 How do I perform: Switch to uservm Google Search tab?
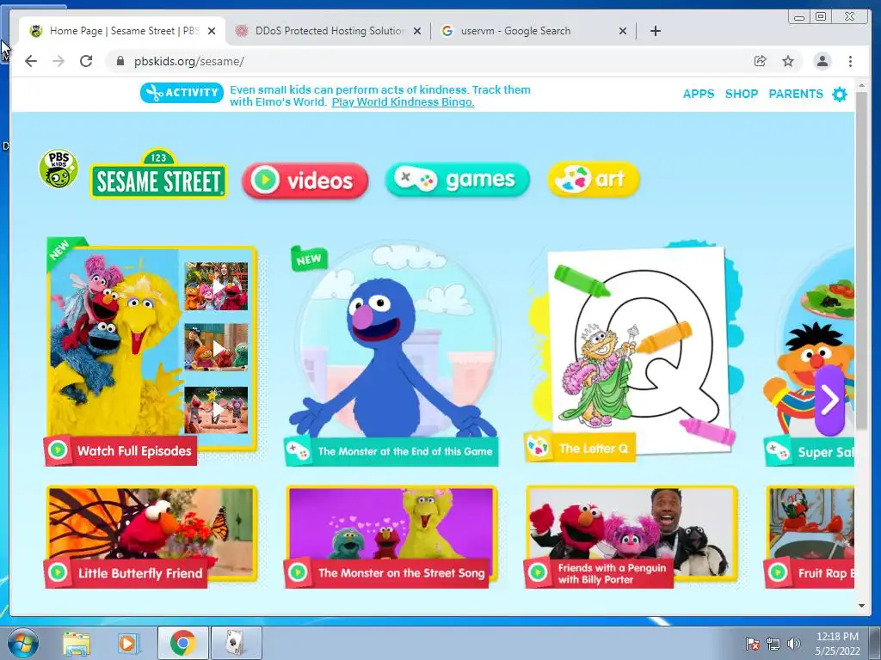coord(533,31)
